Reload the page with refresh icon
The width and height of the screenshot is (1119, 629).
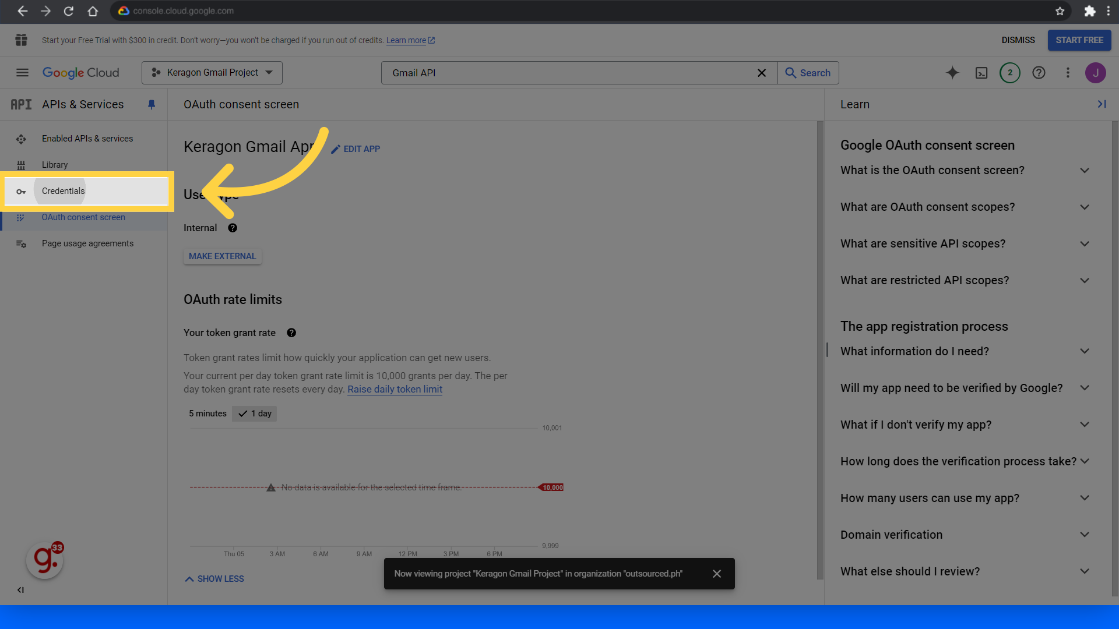(x=69, y=11)
